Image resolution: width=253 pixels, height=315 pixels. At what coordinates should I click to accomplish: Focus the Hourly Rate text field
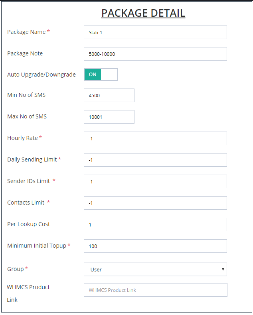click(x=155, y=138)
